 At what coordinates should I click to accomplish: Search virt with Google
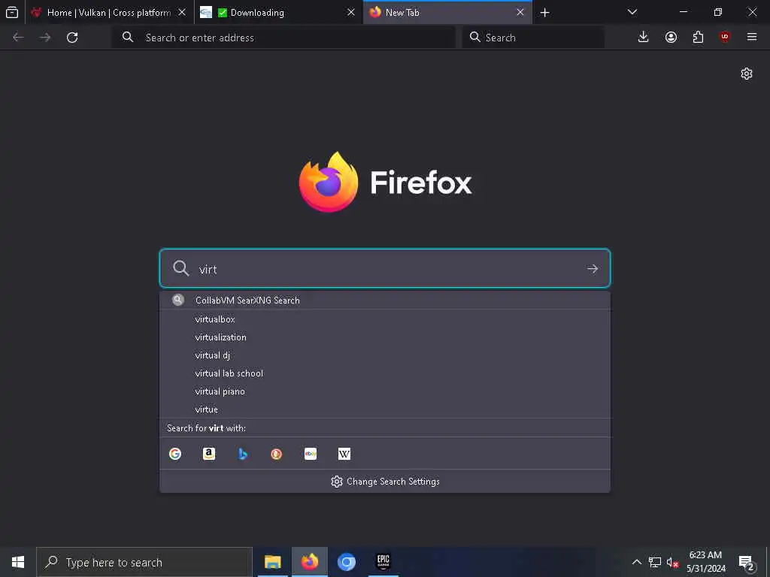(175, 454)
